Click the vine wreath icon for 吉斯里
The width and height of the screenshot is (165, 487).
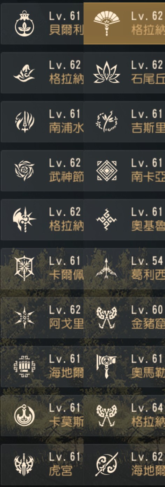coord(107,122)
